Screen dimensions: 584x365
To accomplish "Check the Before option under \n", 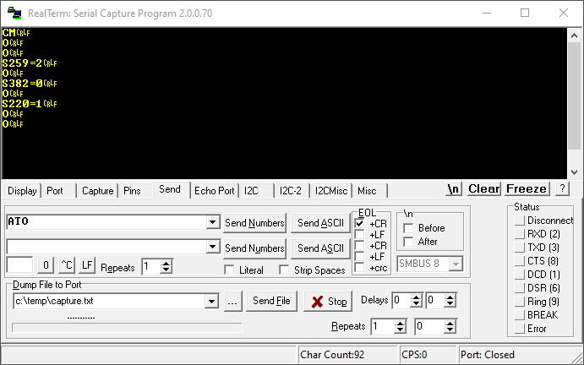I will pos(408,228).
